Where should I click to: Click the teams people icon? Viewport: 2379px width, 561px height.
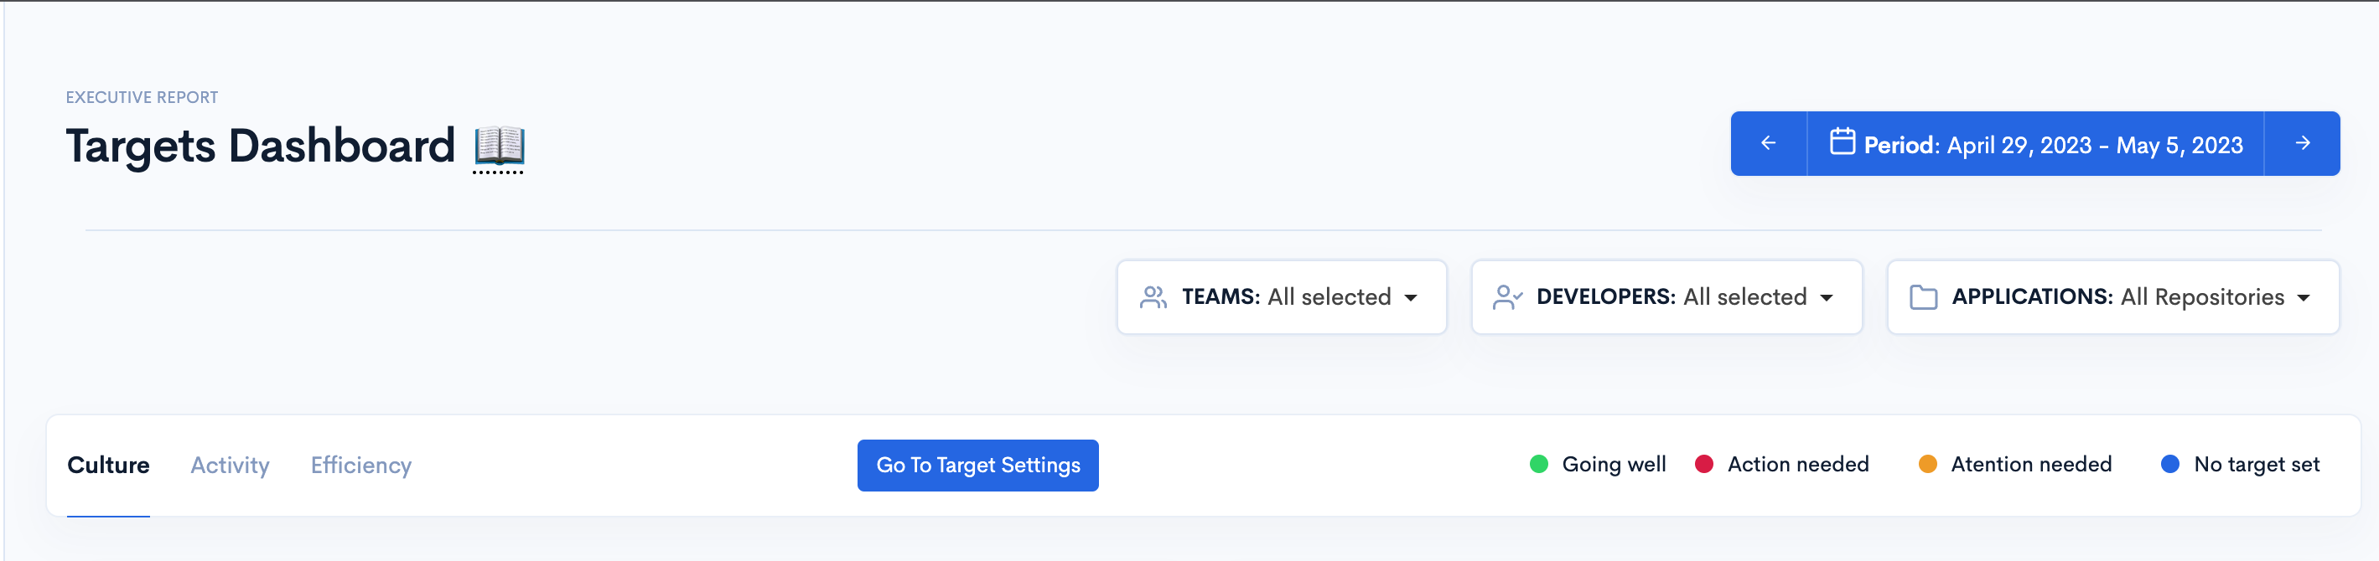tap(1153, 297)
